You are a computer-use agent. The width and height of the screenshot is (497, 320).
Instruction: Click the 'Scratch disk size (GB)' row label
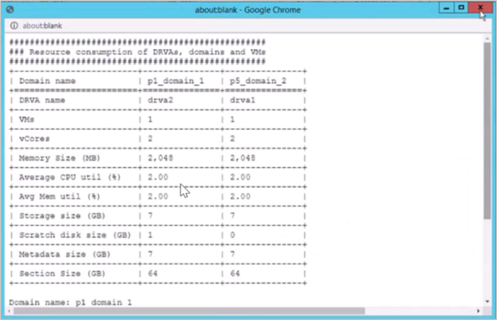click(x=74, y=235)
